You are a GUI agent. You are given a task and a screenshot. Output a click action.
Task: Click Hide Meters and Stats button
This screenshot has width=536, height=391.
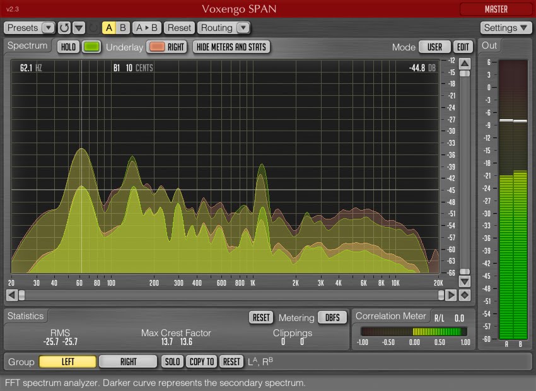click(231, 47)
